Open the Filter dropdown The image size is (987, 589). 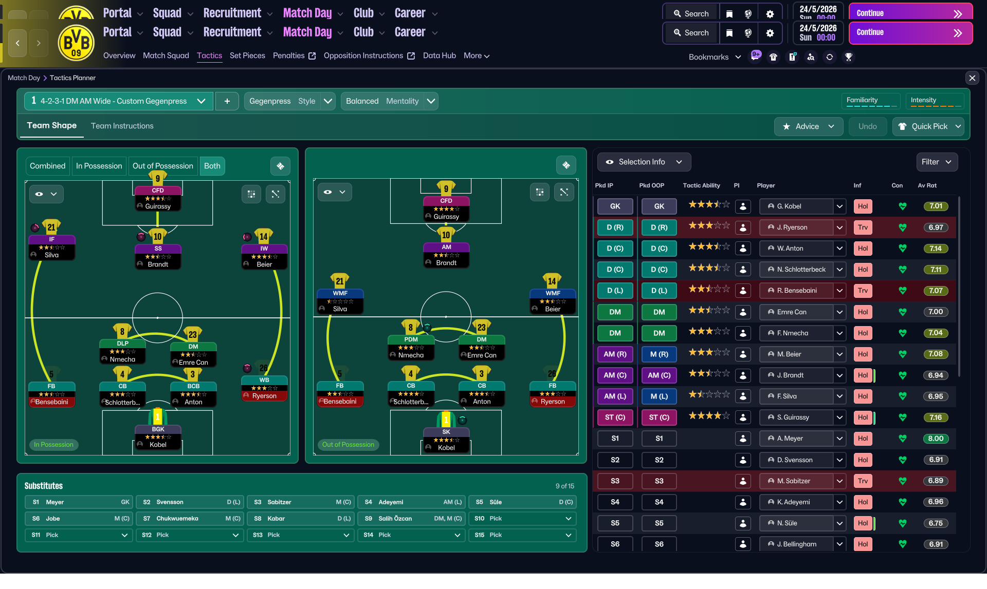click(x=937, y=162)
